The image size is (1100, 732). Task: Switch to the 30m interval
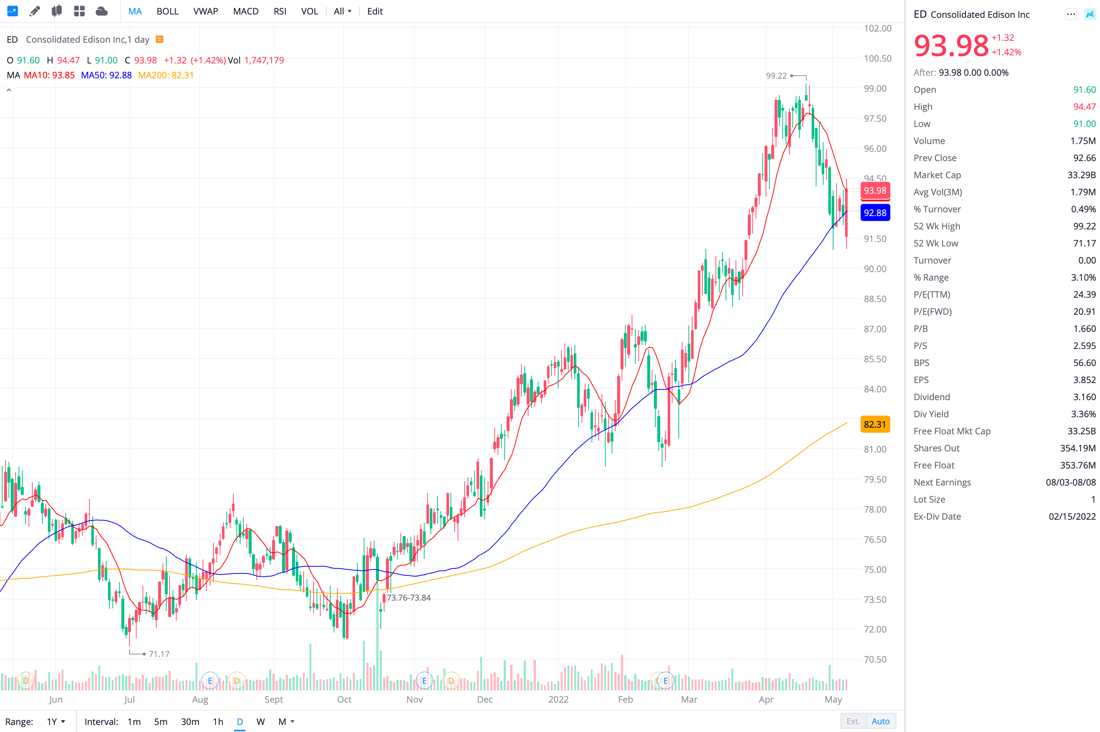(190, 722)
